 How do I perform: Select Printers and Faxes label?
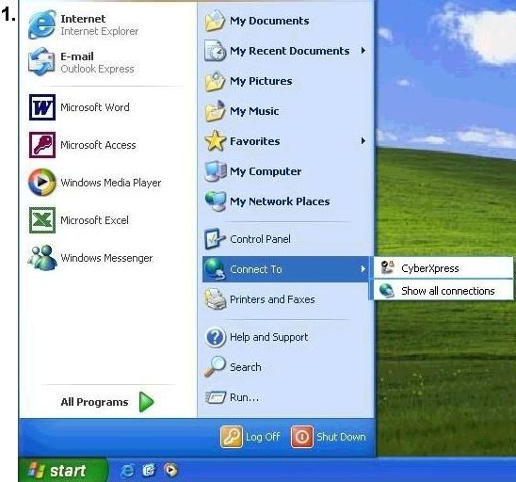point(272,299)
